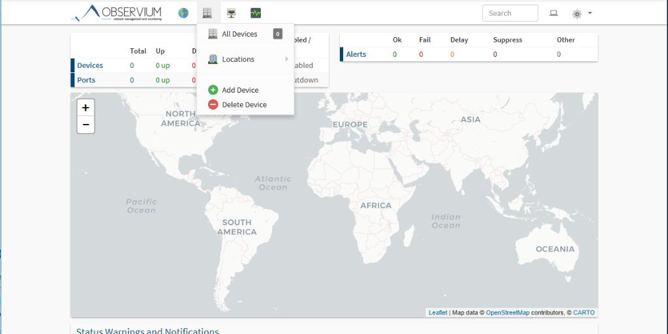
Task: Click Devices Total value 0
Action: (x=132, y=66)
